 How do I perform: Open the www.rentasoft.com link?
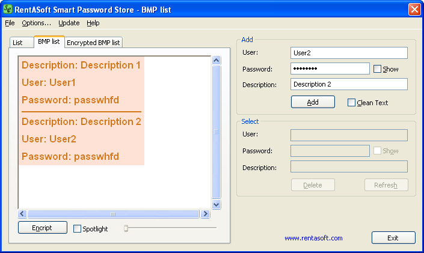point(313,238)
